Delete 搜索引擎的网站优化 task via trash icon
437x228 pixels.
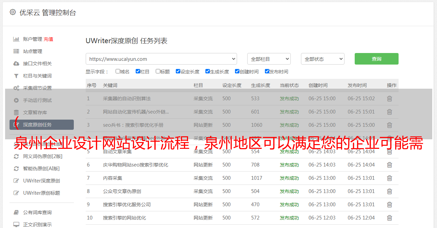tap(389, 218)
